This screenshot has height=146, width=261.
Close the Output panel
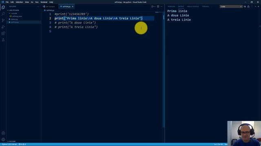click(x=258, y=6)
